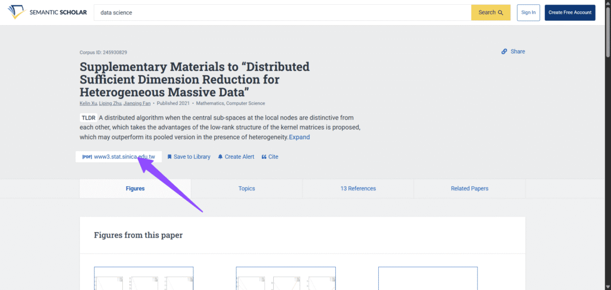Click the data science search field
Screen dimensions: 611x290
tap(280, 13)
